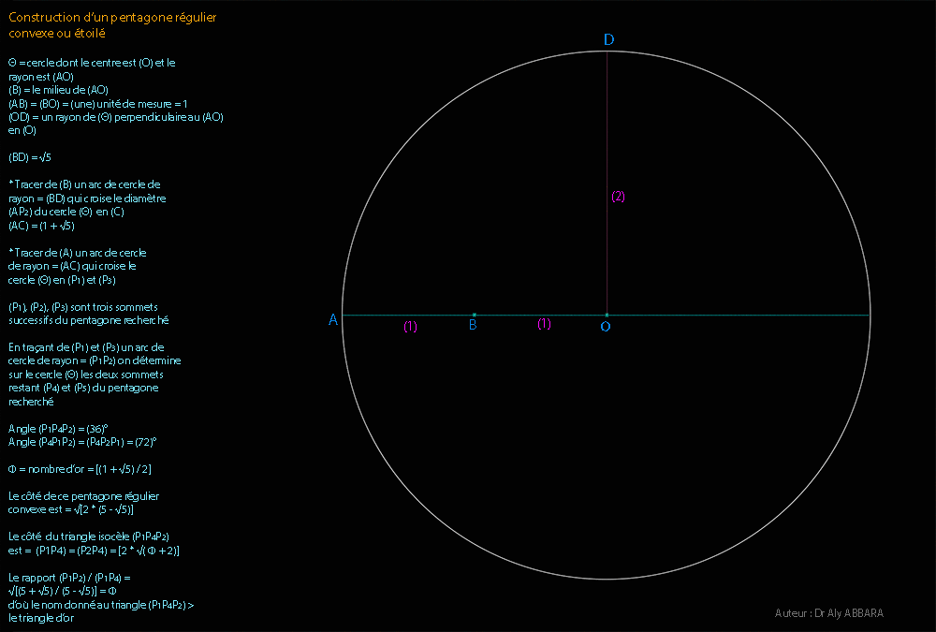The image size is (936, 632).
Task: Click the line "Angle (P4P1P2) = (P4P2P1) = (72)°"
Action: tap(82, 441)
